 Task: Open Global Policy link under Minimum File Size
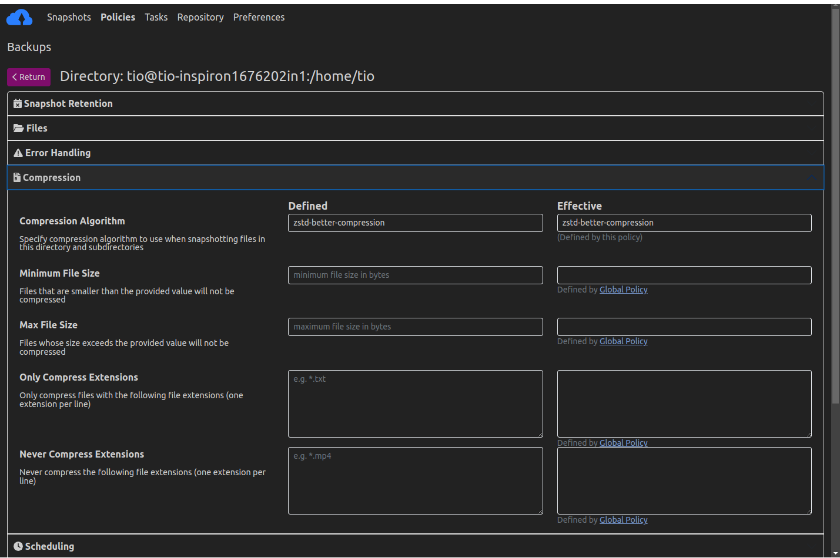click(623, 290)
